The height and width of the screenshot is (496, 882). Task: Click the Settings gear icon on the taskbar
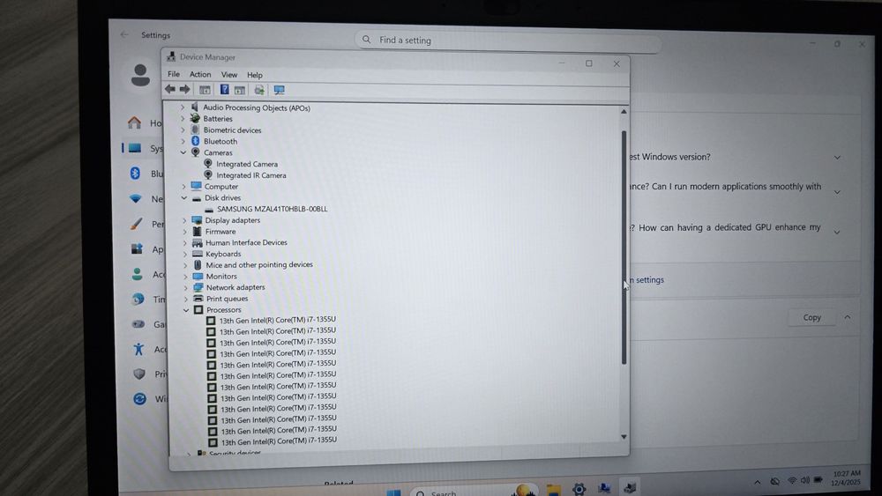[579, 489]
